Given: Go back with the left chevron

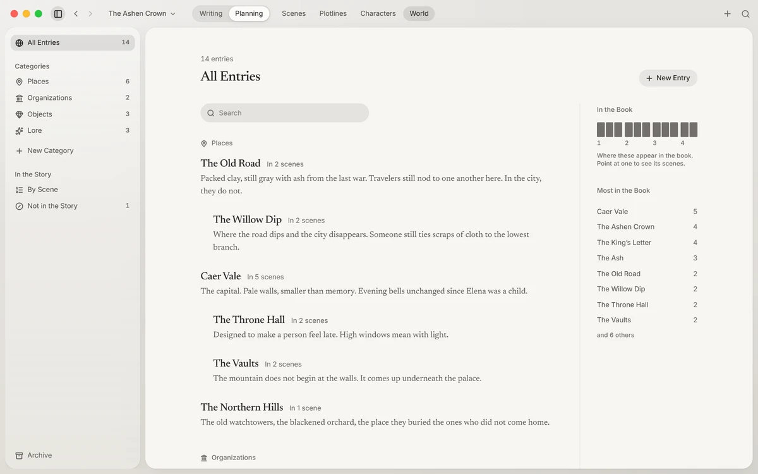Looking at the screenshot, I should coord(76,13).
